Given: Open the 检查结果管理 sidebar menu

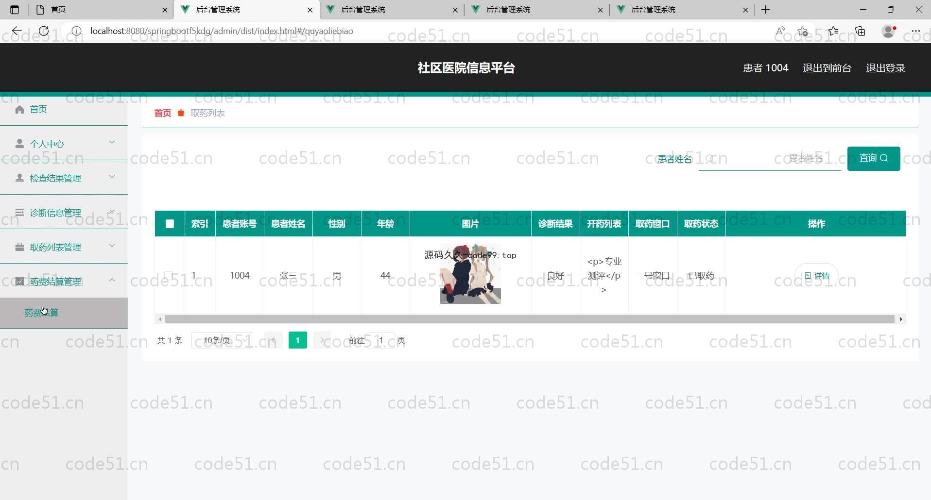Looking at the screenshot, I should click(x=64, y=178).
